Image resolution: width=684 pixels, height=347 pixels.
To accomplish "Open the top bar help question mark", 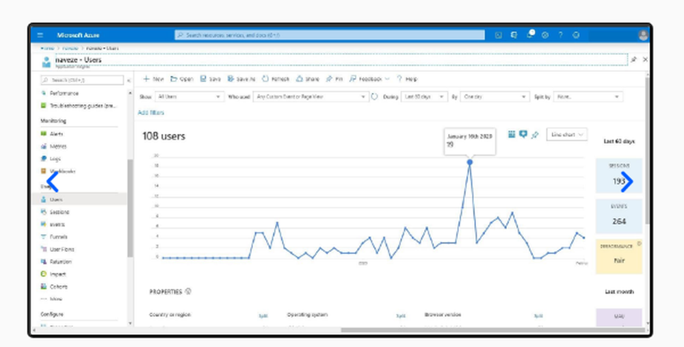I will [x=561, y=36].
